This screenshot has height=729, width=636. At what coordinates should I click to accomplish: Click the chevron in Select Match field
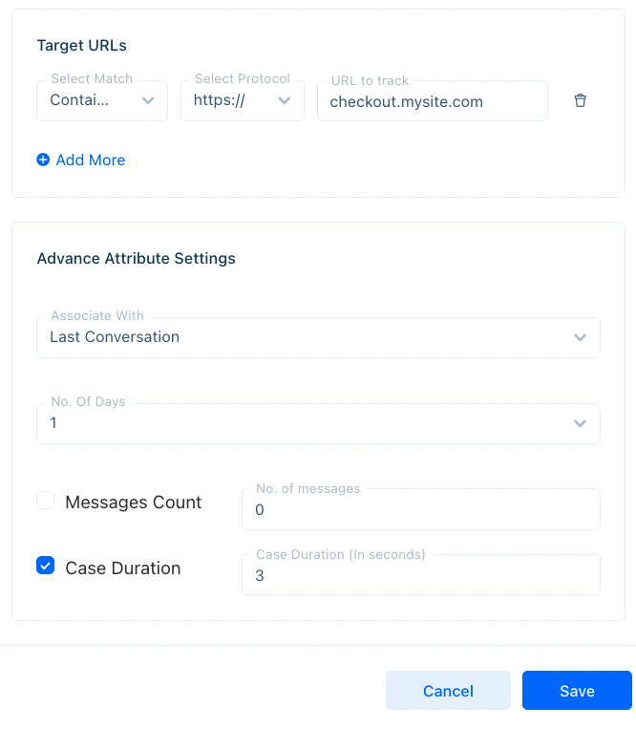(148, 100)
